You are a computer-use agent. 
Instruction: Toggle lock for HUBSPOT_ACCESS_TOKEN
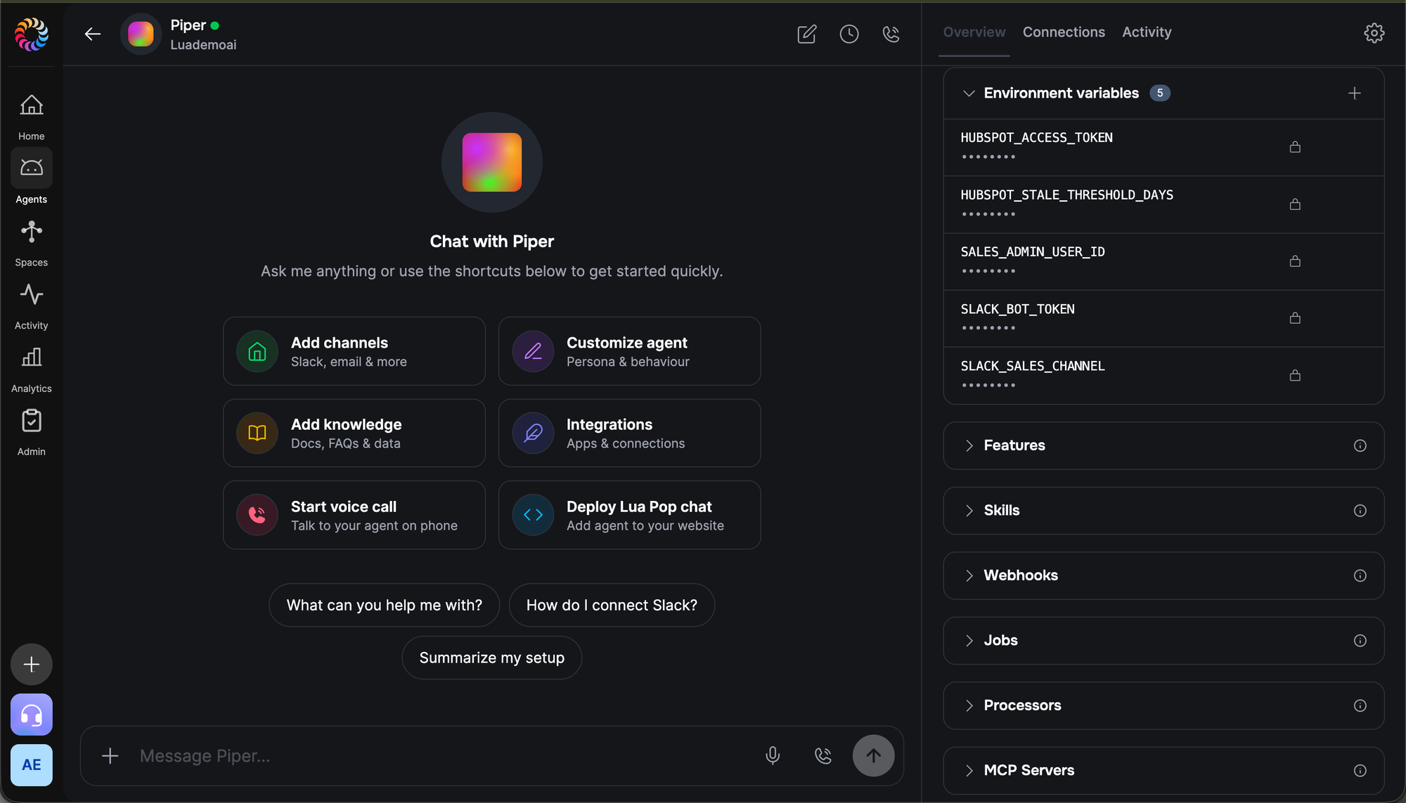[1295, 147]
